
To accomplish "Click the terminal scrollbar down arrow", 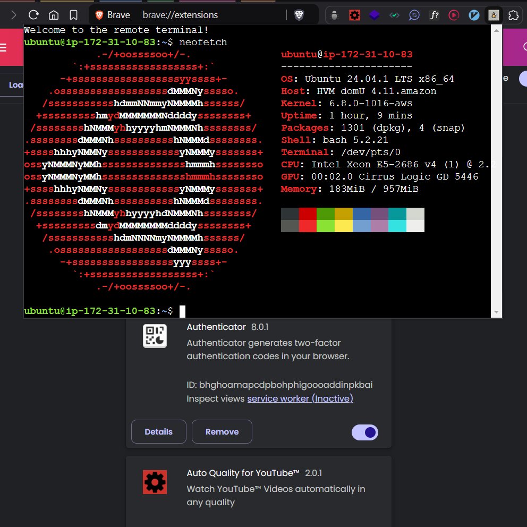I will 496,312.
